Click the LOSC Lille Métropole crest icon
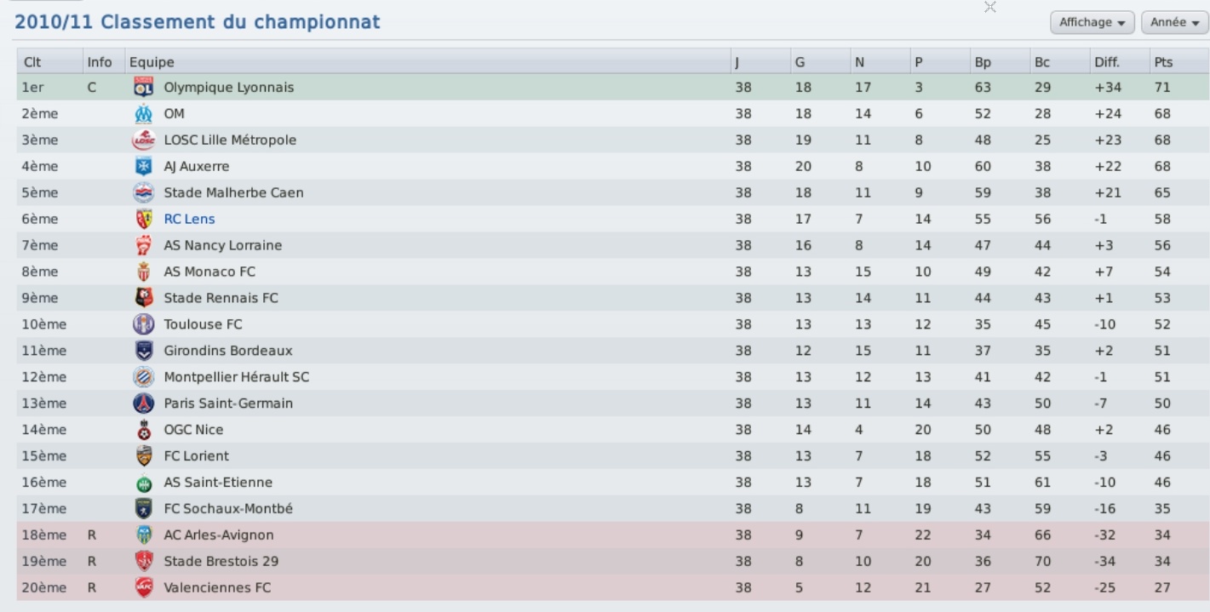This screenshot has height=612, width=1210. [143, 140]
